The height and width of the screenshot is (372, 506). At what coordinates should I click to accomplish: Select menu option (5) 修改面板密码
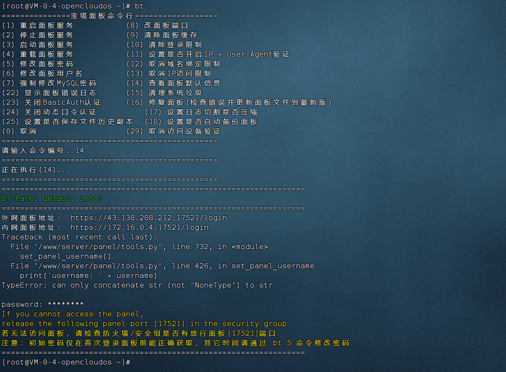click(x=38, y=64)
